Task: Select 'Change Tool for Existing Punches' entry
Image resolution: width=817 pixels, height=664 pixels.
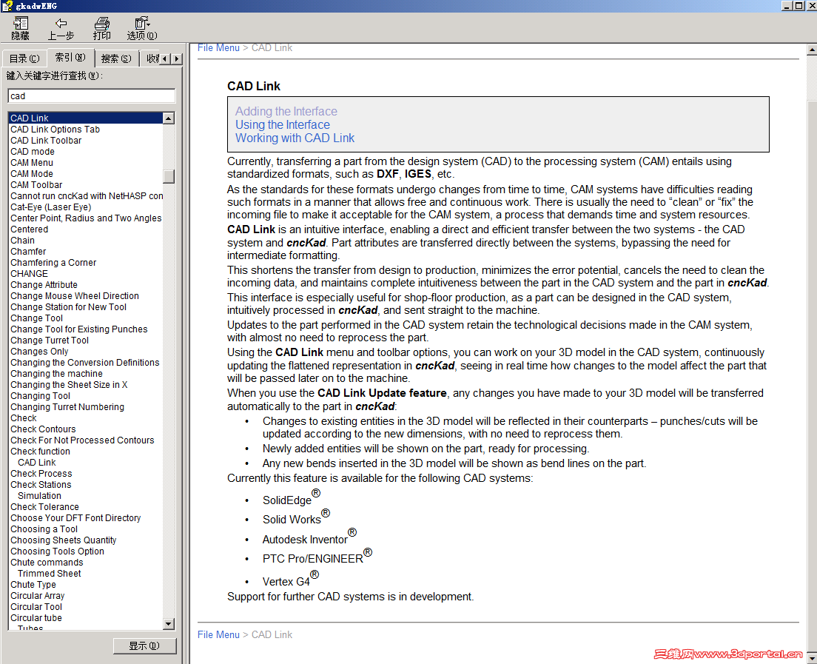Action: pos(78,329)
